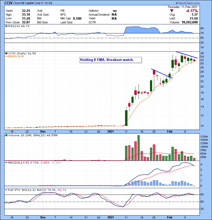The width and height of the screenshot is (212, 220).
Task: Click the CCIV ticker symbol in the header
Action: [x=8, y=3]
